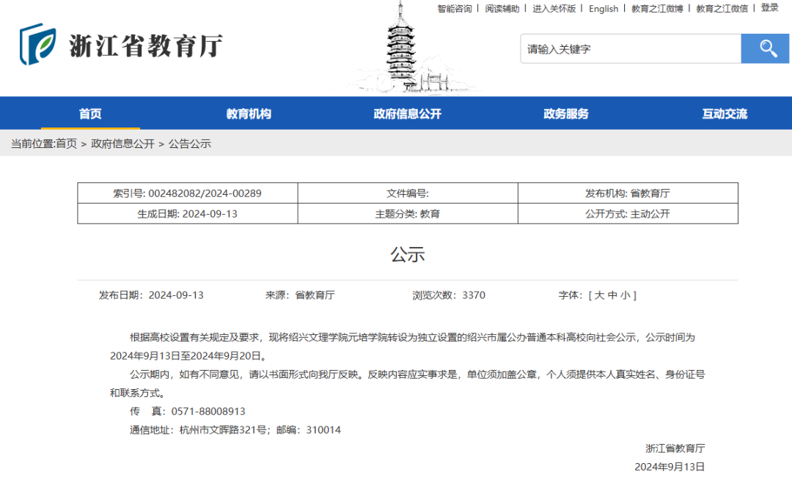Set font size to 大 (large)
The height and width of the screenshot is (477, 792).
coord(601,295)
